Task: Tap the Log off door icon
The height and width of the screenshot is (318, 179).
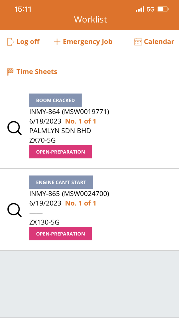Action: click(11, 42)
